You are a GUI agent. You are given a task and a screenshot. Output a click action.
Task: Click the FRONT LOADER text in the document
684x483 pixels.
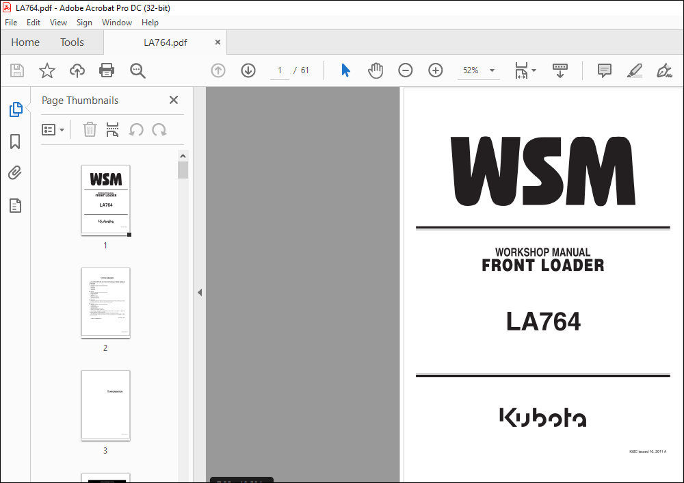point(543,265)
